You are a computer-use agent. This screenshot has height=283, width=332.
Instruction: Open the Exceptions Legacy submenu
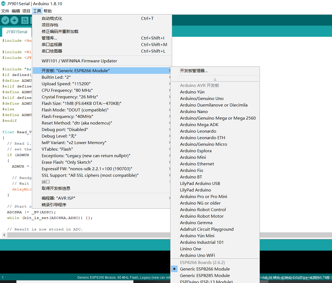point(102,156)
